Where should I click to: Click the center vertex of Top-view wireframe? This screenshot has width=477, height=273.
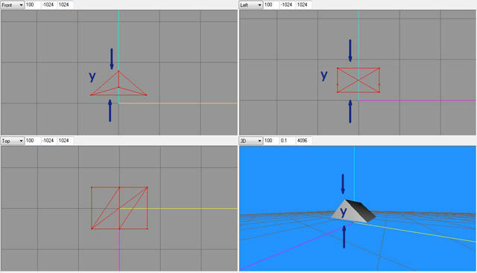coord(119,208)
